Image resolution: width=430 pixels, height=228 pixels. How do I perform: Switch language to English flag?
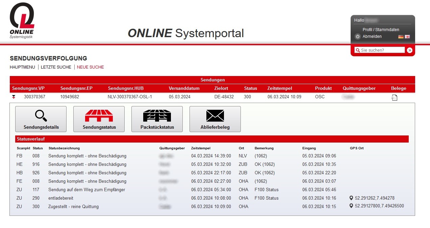[x=407, y=36]
